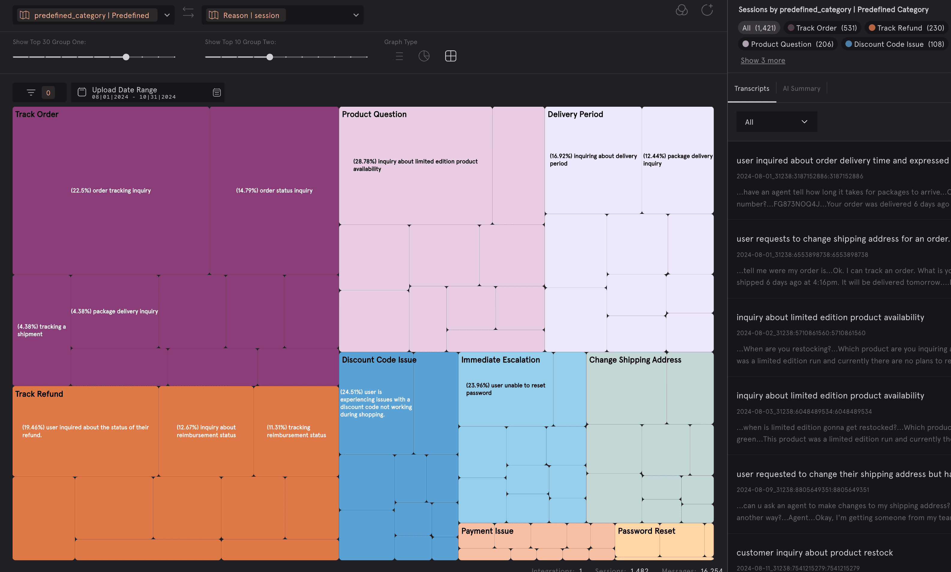This screenshot has height=572, width=951.
Task: Click the overlapping circles color icon
Action: pos(681,10)
